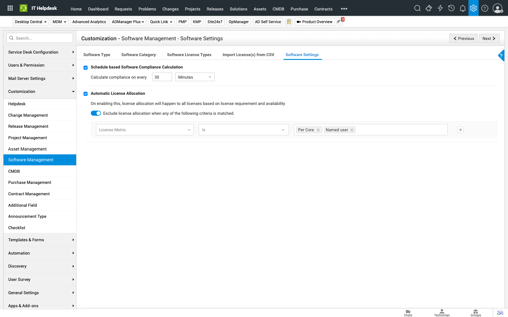Remove the Per Core tag
Screen dimensions: 508x317
(x=318, y=130)
